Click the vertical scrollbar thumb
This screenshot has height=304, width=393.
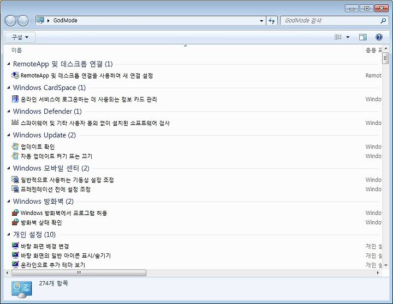pyautogui.click(x=385, y=58)
